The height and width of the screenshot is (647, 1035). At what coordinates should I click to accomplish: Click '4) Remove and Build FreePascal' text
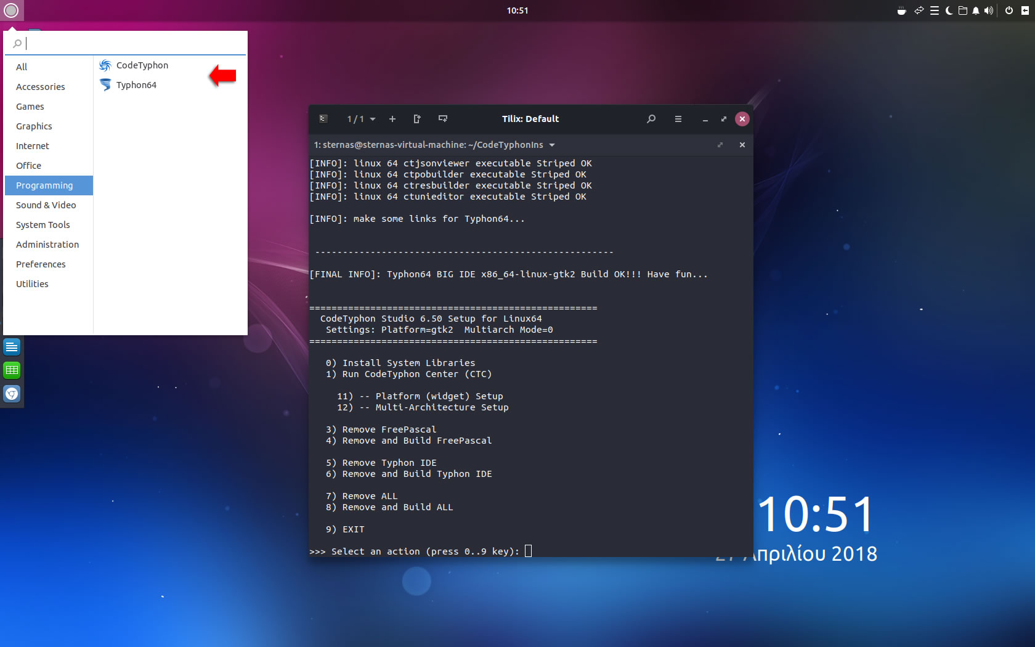click(408, 441)
